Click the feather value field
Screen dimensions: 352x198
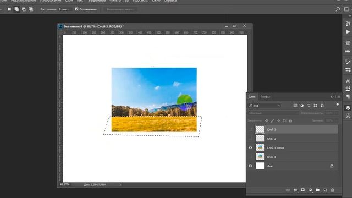(x=65, y=9)
